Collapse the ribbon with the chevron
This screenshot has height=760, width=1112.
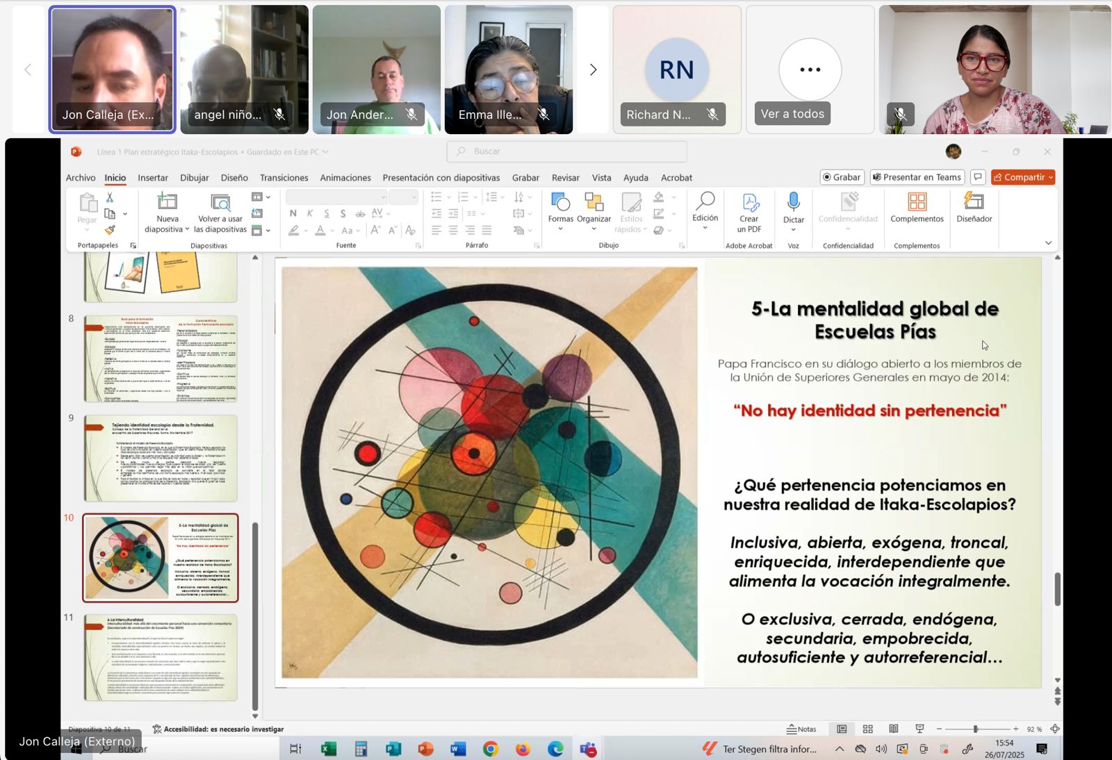[1048, 242]
